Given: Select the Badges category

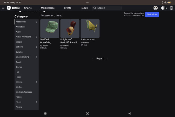Looking at the screenshot, I should (19, 42).
